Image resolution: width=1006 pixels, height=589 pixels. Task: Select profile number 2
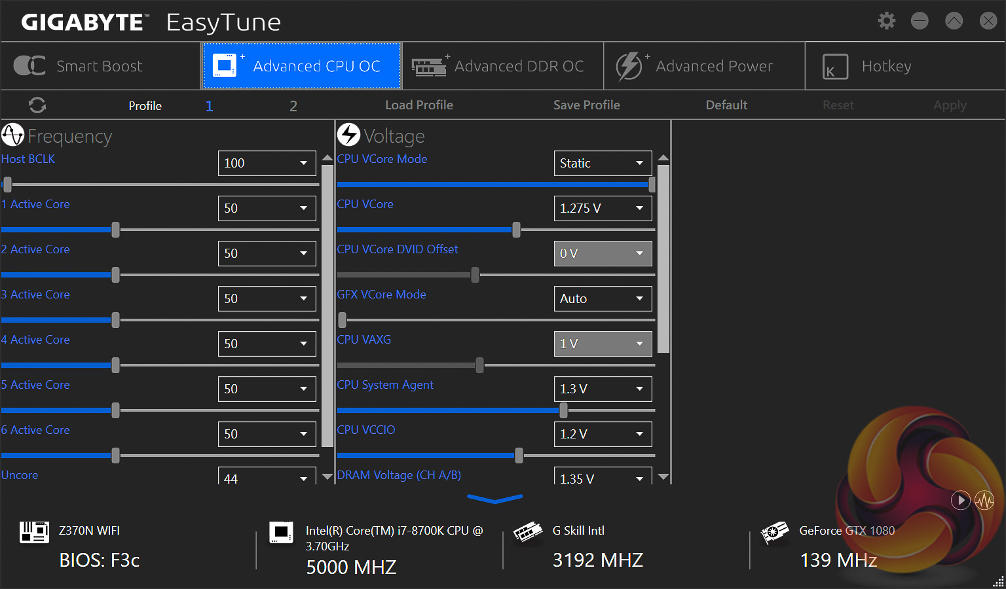tap(293, 106)
